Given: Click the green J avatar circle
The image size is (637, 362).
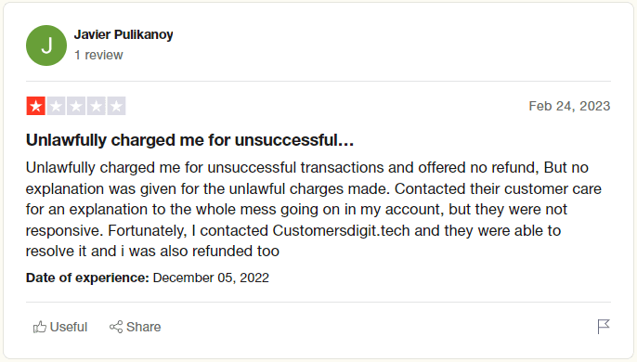Looking at the screenshot, I should click(46, 45).
